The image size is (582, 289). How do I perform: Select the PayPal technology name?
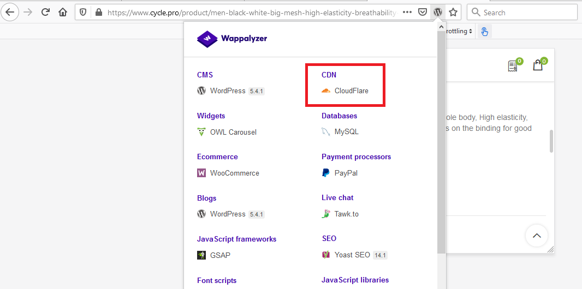(x=346, y=173)
